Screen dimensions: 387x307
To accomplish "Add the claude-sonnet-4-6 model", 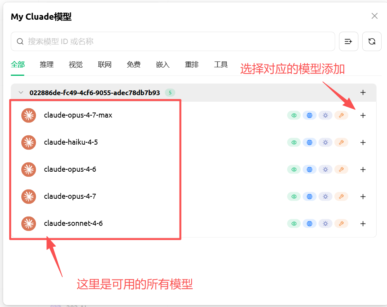I will click(363, 224).
